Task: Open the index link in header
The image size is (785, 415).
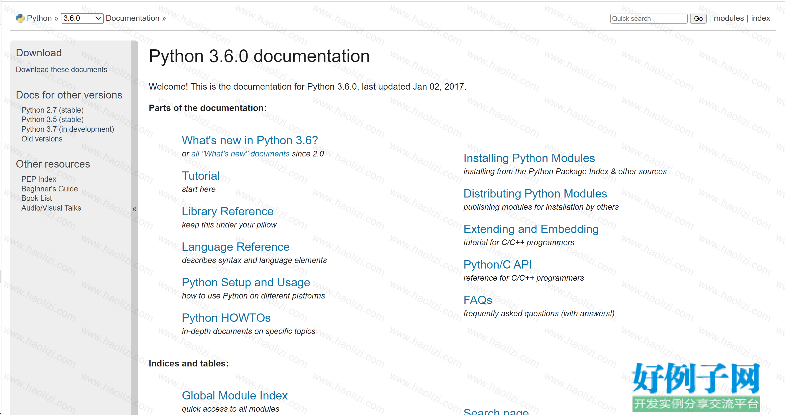Action: pyautogui.click(x=760, y=18)
